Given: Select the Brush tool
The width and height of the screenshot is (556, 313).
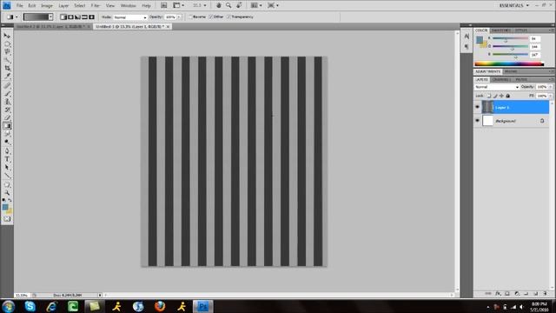Looking at the screenshot, I should point(7,94).
